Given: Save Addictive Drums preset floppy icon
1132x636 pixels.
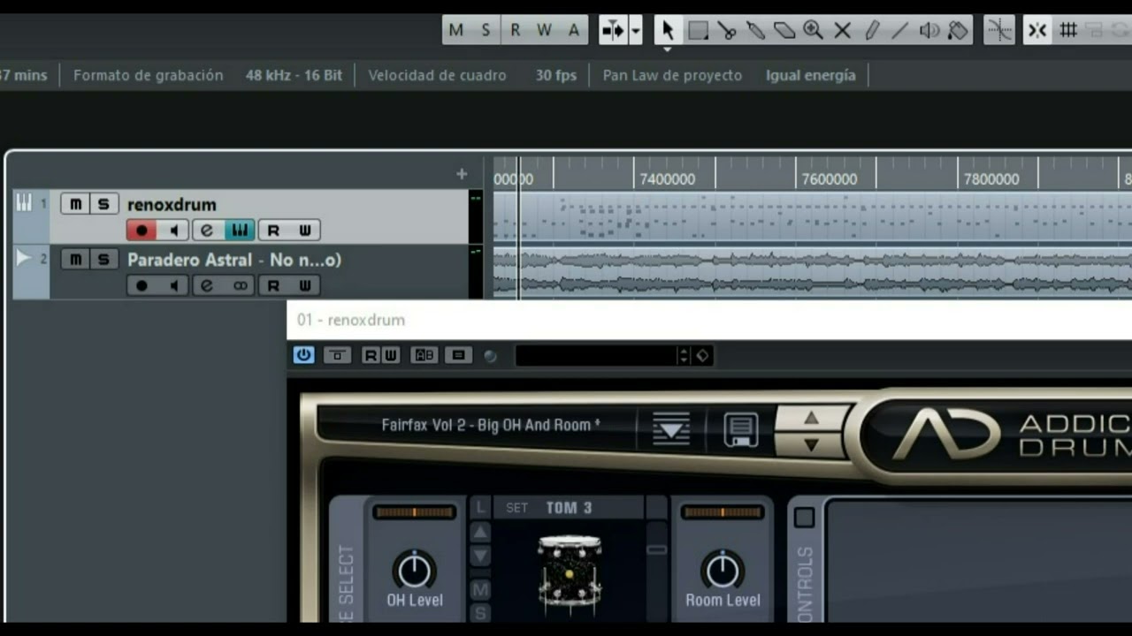Looking at the screenshot, I should [x=740, y=430].
